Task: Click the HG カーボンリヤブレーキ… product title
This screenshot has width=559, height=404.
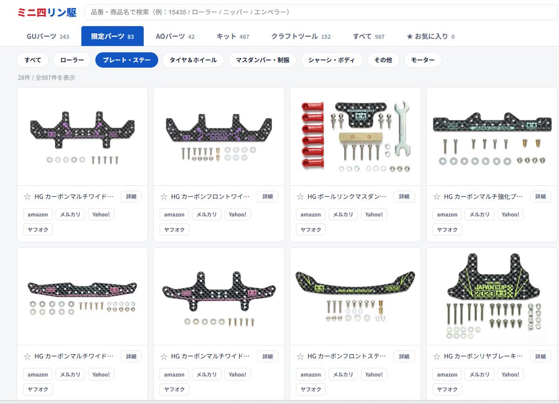Action: [484, 357]
